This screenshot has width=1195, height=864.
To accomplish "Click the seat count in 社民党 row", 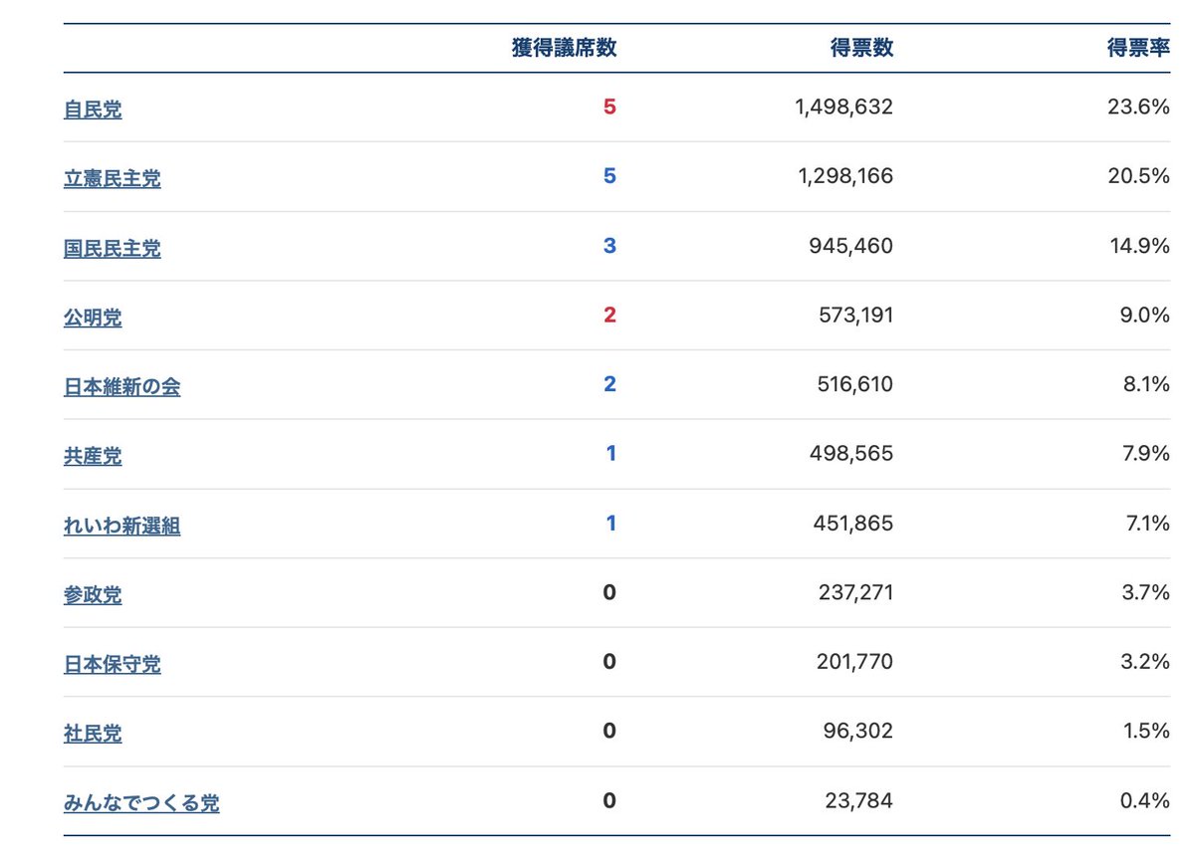I will [609, 732].
